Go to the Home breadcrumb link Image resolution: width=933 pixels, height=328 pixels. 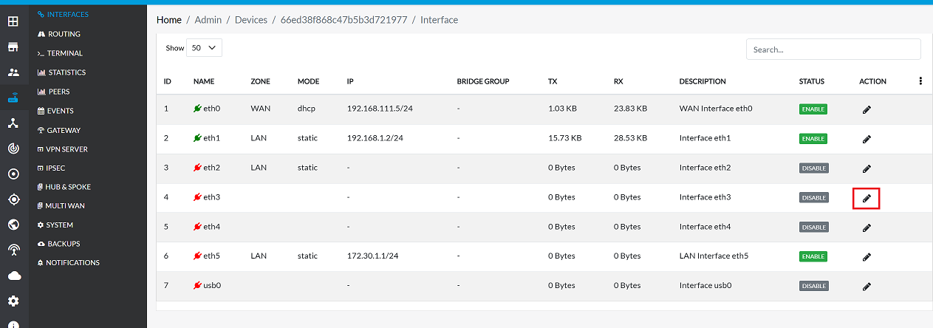coord(169,20)
